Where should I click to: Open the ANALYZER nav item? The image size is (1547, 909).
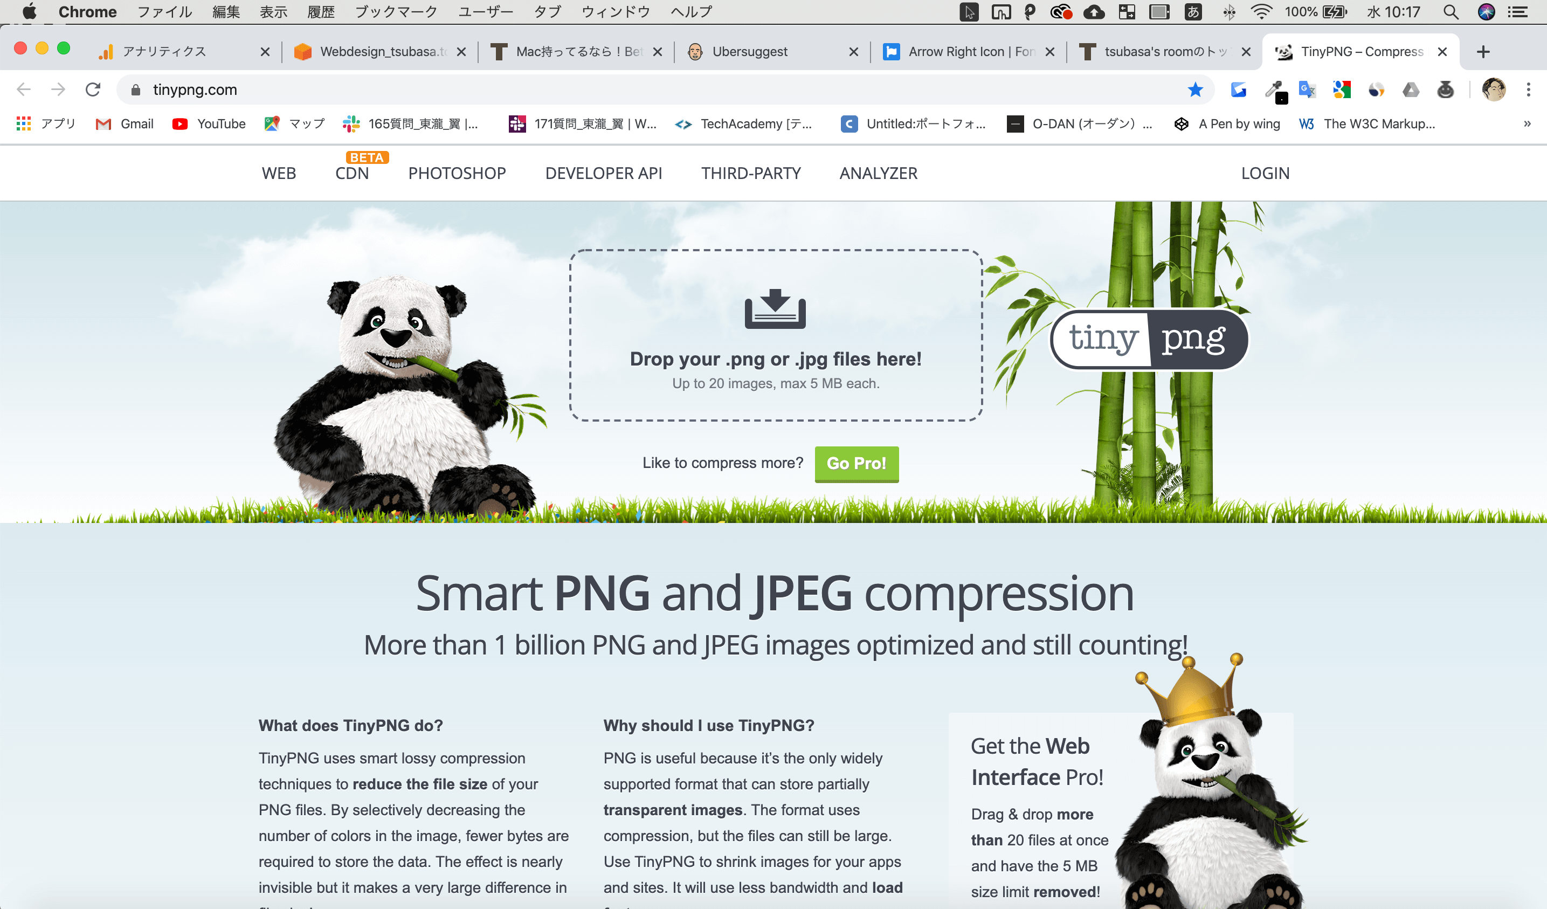pos(879,173)
